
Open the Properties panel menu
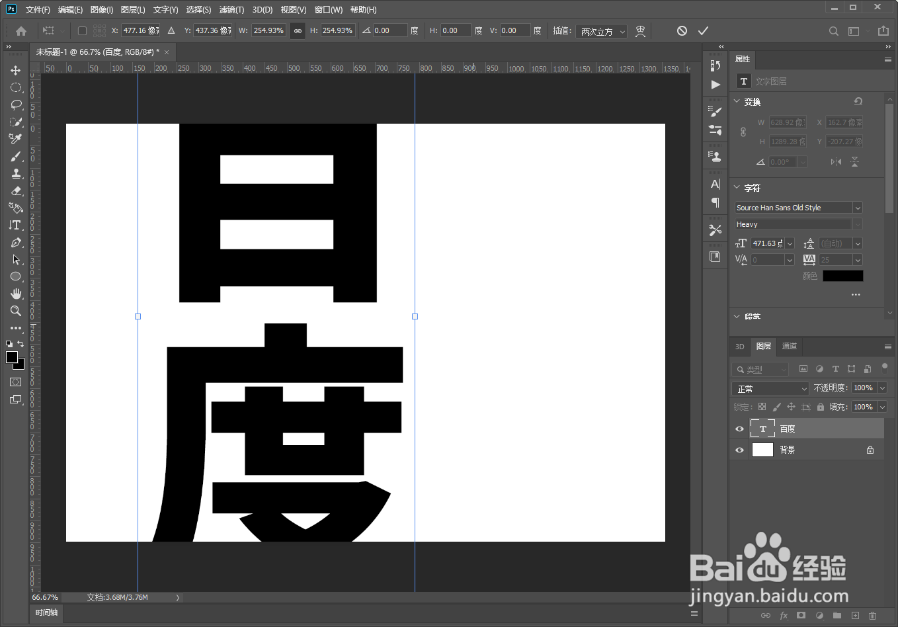(x=888, y=60)
